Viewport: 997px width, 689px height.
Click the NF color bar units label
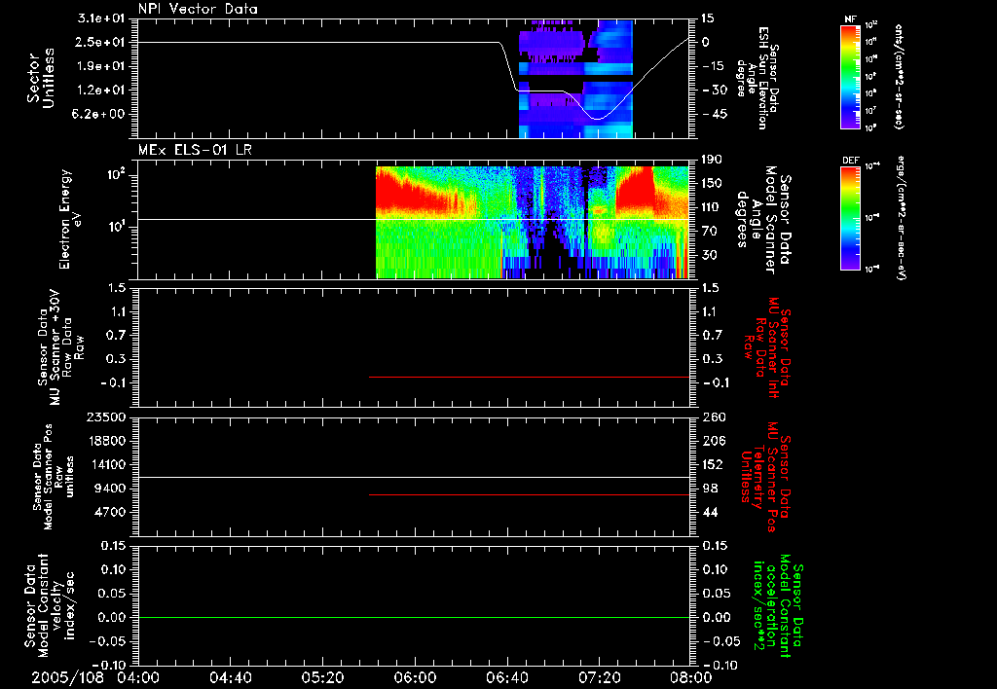(x=899, y=77)
